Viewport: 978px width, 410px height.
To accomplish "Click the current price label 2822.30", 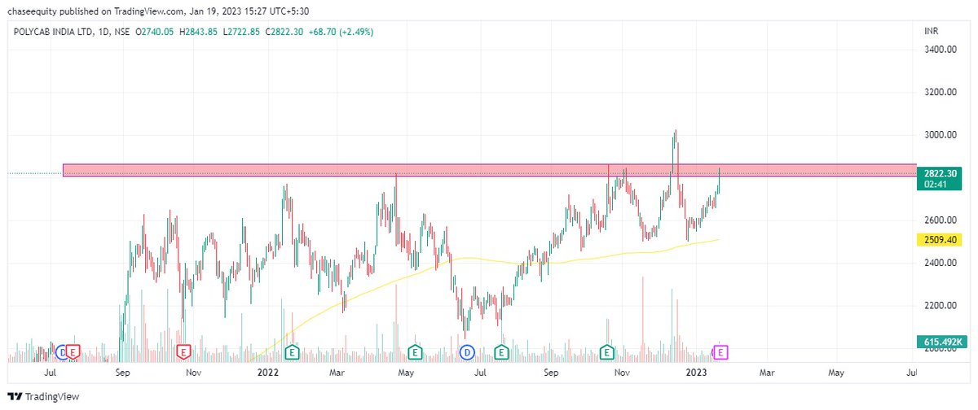I will [939, 173].
